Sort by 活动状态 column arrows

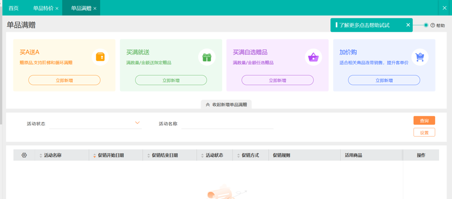202,156
